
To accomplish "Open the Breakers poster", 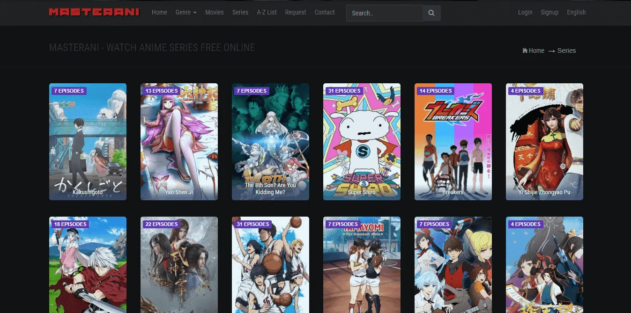I will [x=453, y=142].
